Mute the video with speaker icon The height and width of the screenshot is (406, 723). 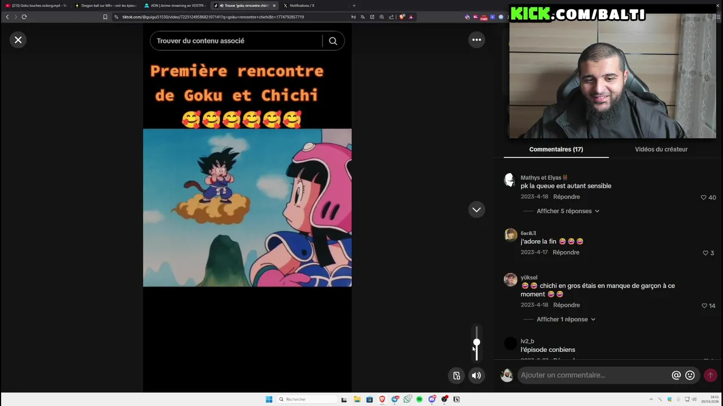[x=477, y=376]
